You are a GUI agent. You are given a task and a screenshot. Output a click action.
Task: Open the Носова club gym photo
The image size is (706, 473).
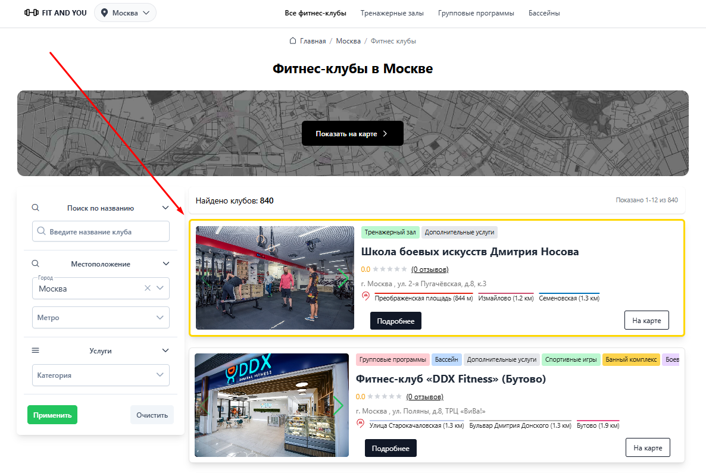click(x=274, y=278)
